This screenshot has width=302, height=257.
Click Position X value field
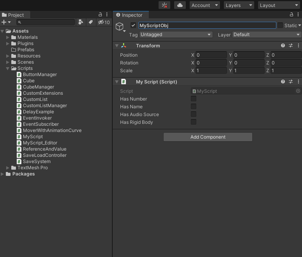click(211, 55)
